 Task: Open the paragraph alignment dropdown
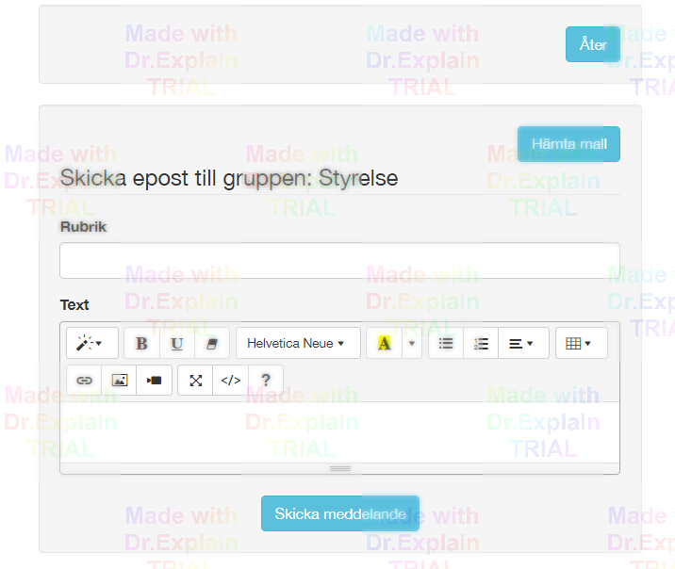point(523,343)
